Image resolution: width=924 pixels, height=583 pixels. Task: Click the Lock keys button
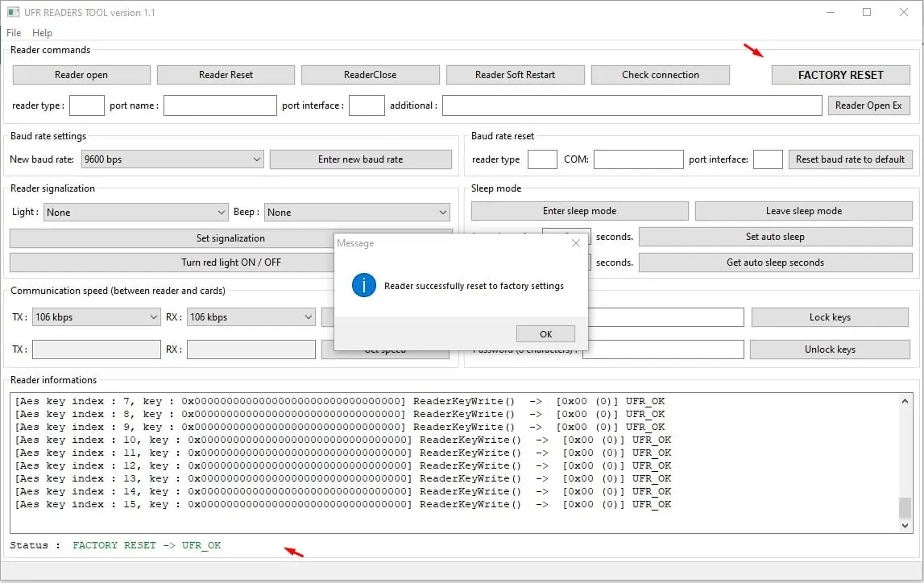click(830, 317)
